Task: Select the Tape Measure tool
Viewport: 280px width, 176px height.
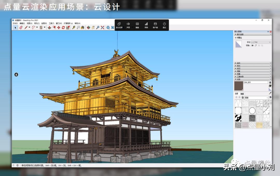Action: click(74, 28)
